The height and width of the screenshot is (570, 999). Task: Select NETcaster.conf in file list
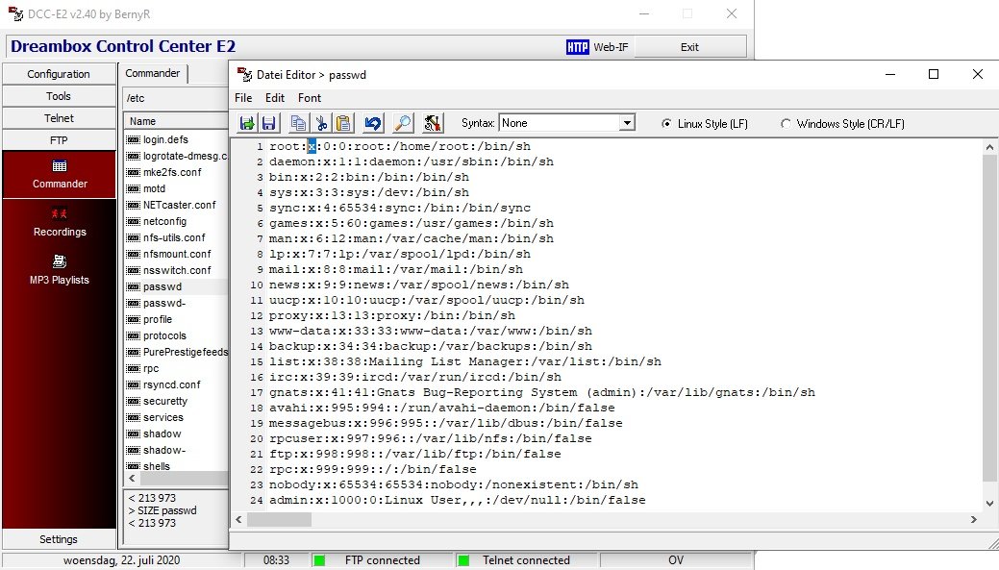[x=179, y=205]
